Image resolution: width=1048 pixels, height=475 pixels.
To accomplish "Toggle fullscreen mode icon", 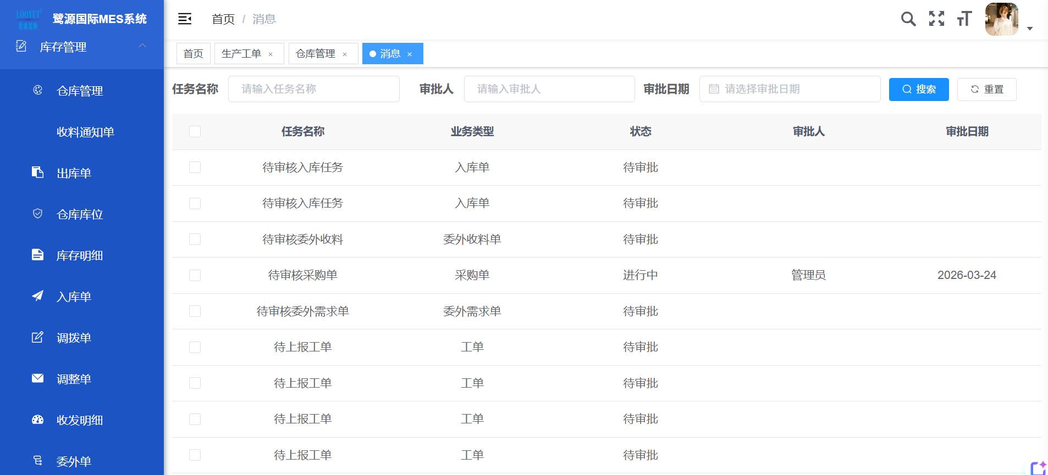I will point(936,19).
